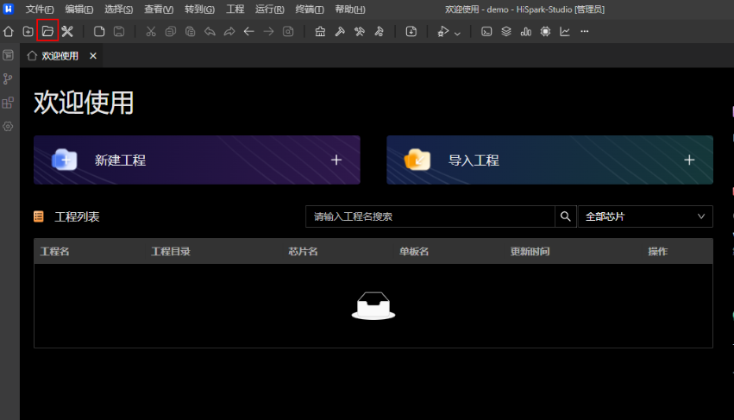Open the three-dot more options in the toolbar

585,32
